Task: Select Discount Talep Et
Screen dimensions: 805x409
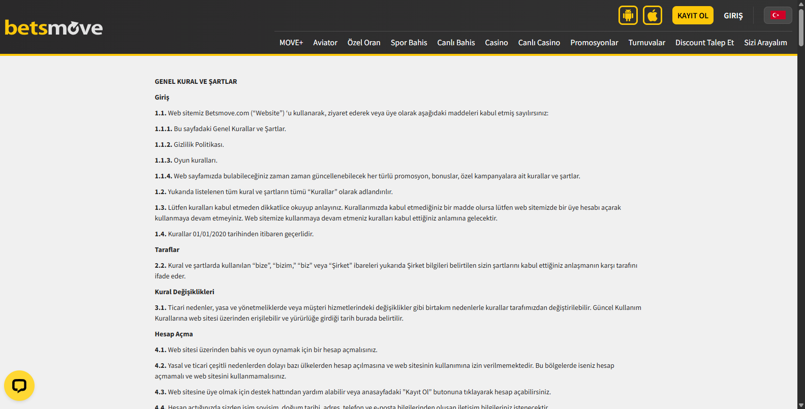Action: (x=704, y=43)
